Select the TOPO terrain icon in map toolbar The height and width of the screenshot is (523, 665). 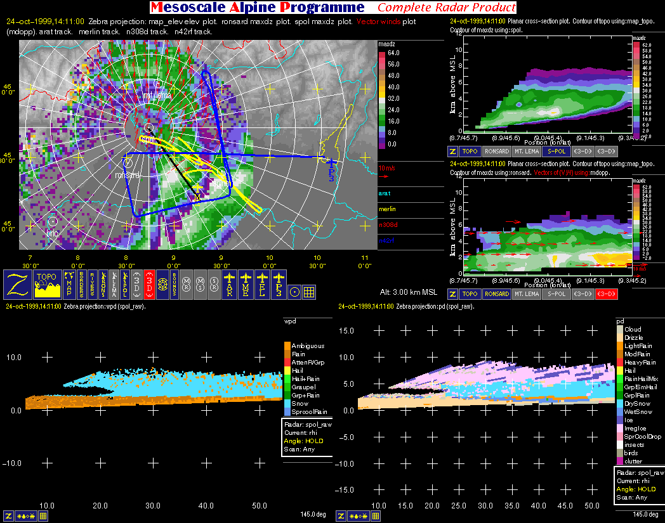[x=47, y=285]
